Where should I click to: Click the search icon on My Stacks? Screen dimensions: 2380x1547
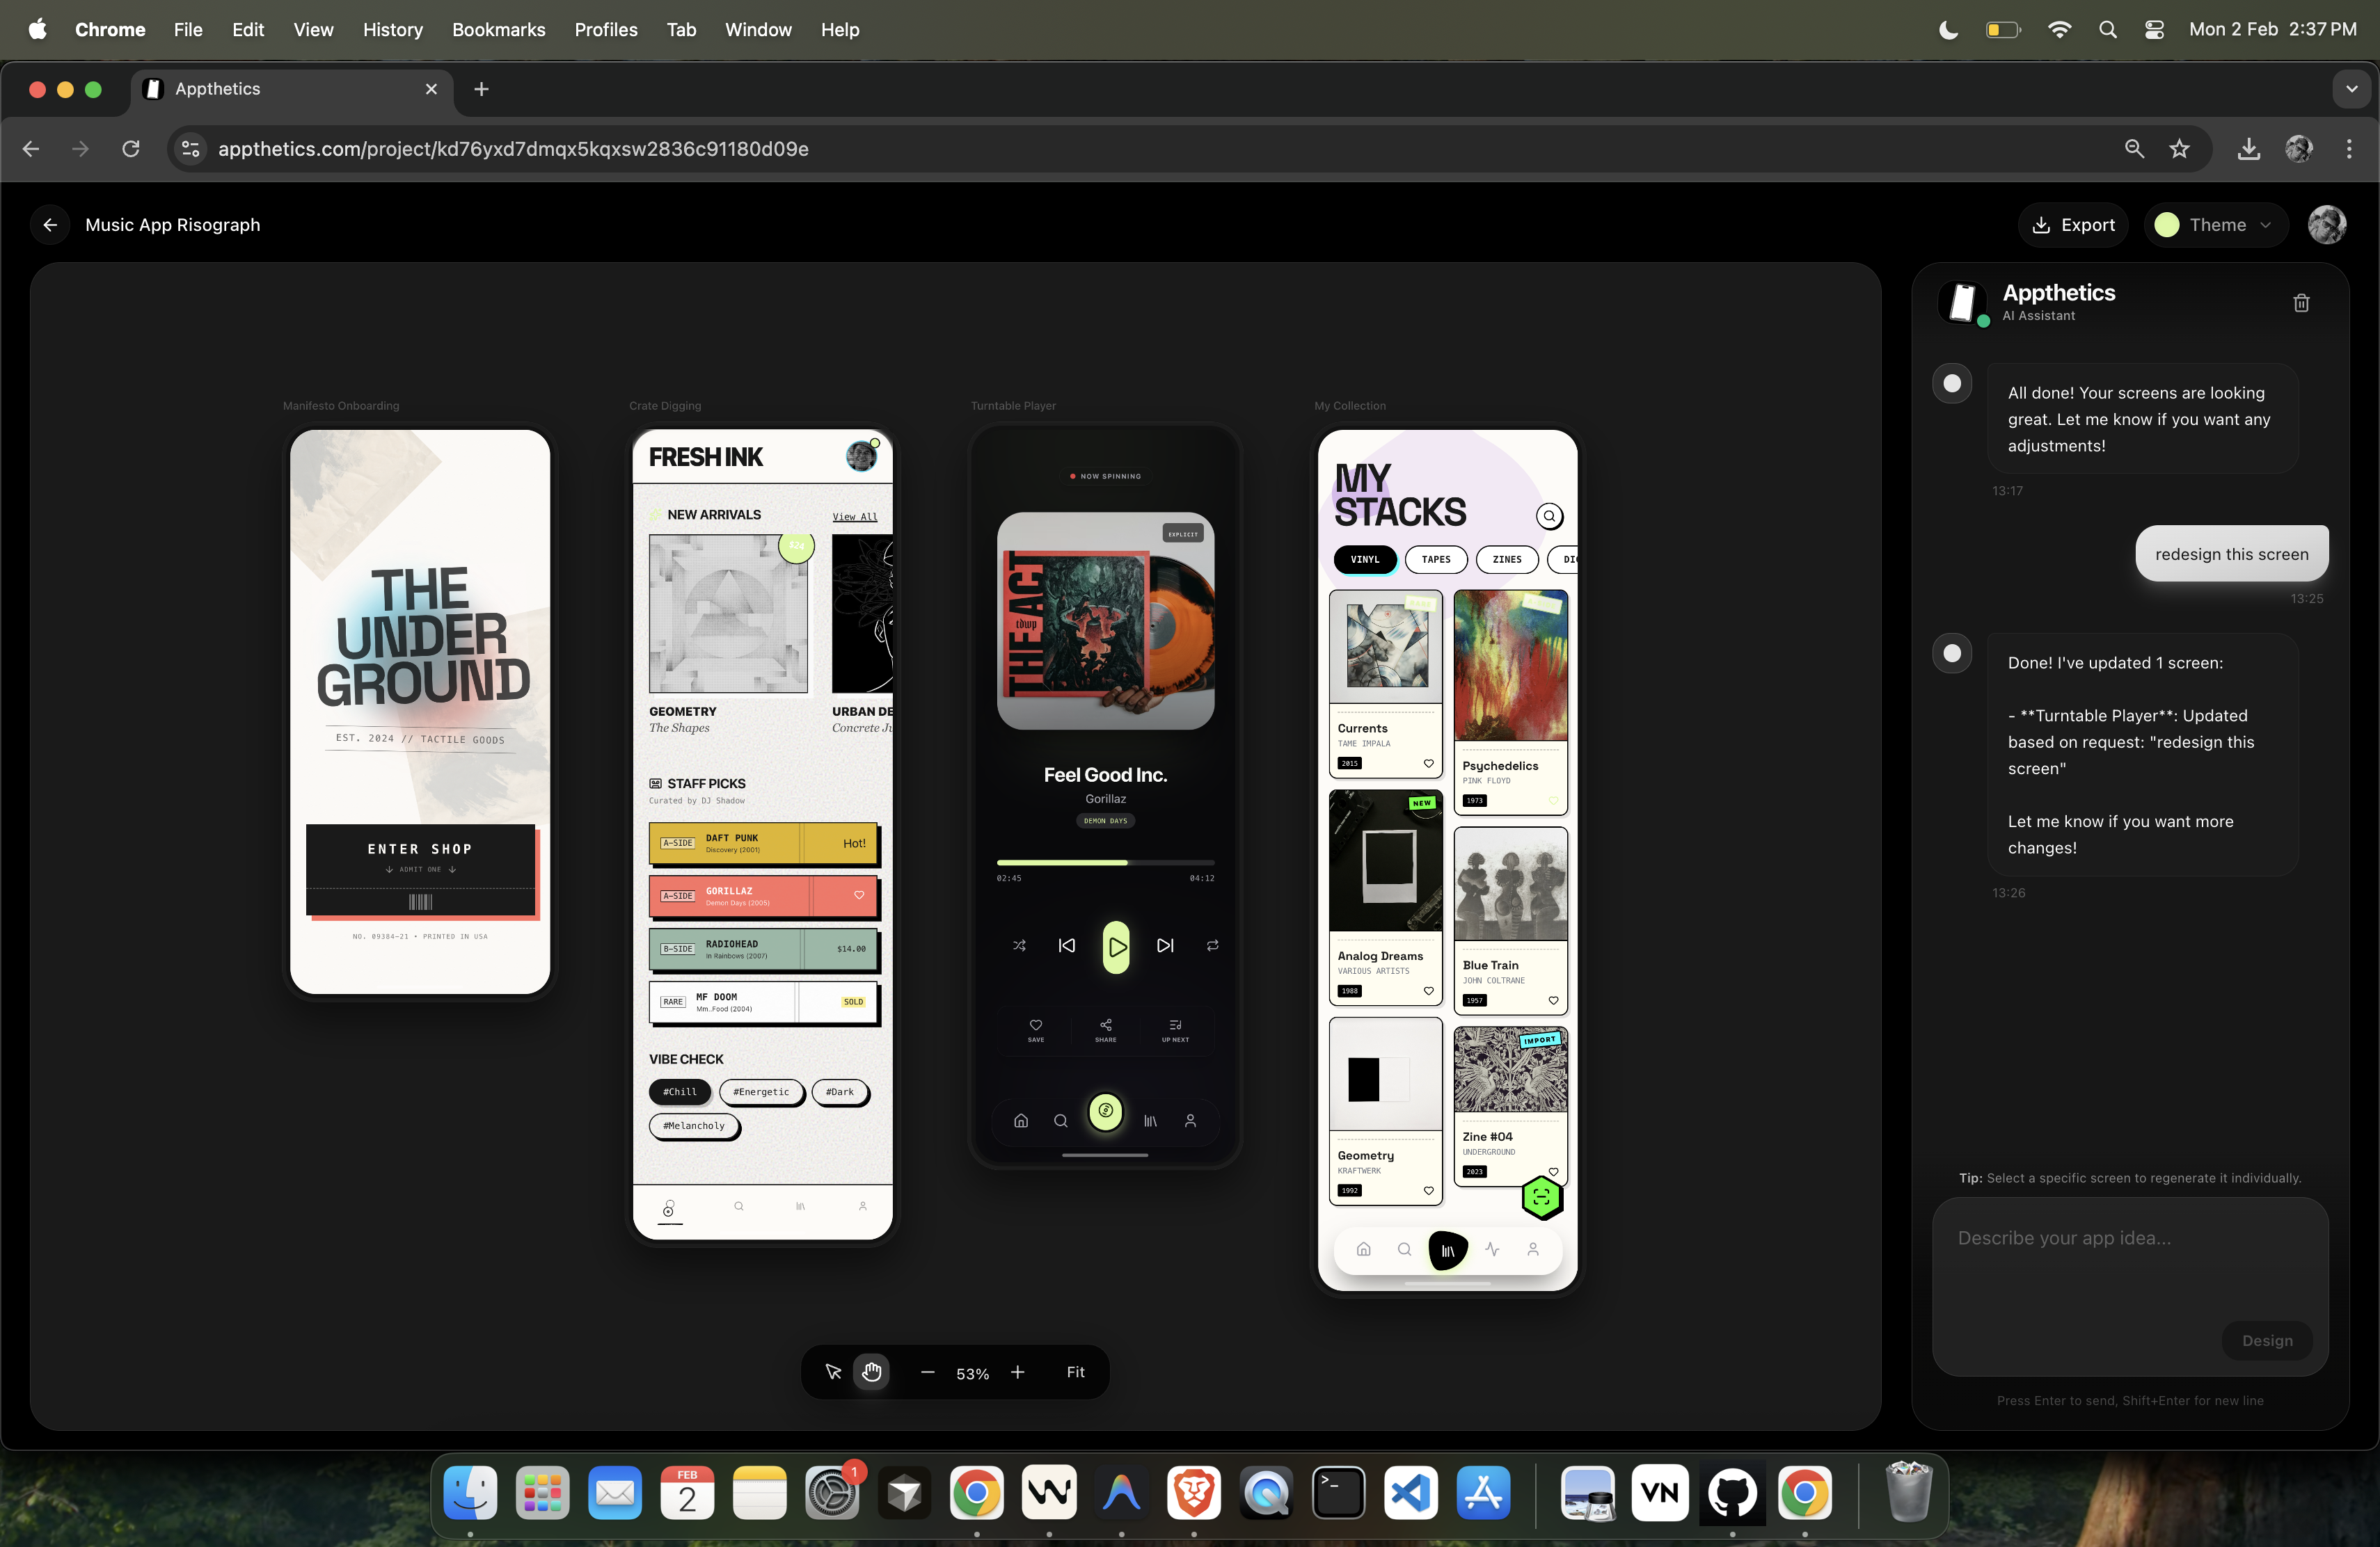1549,517
